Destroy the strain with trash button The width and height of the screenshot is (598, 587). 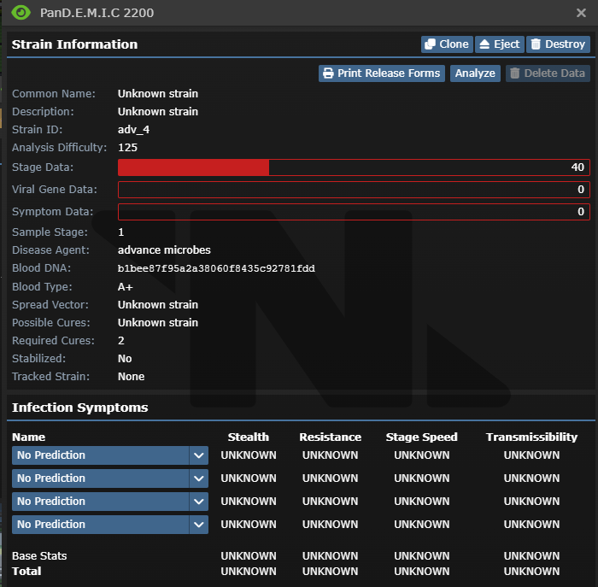click(558, 44)
